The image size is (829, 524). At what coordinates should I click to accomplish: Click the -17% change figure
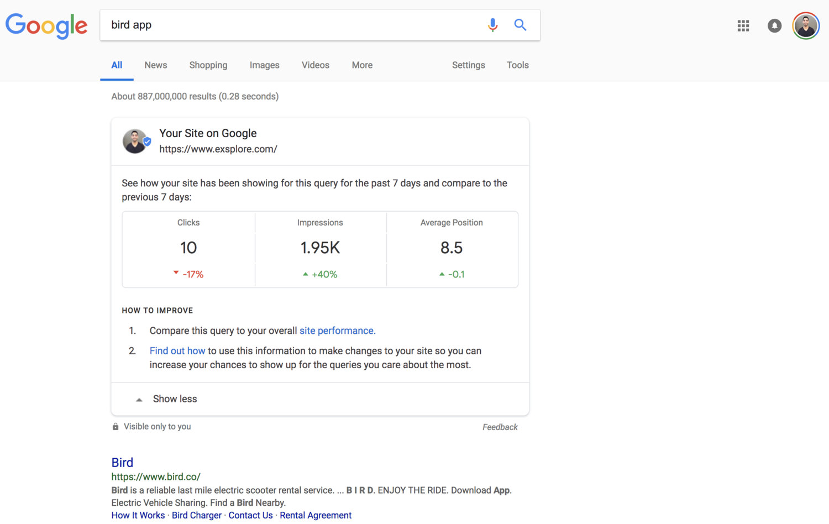click(x=193, y=274)
